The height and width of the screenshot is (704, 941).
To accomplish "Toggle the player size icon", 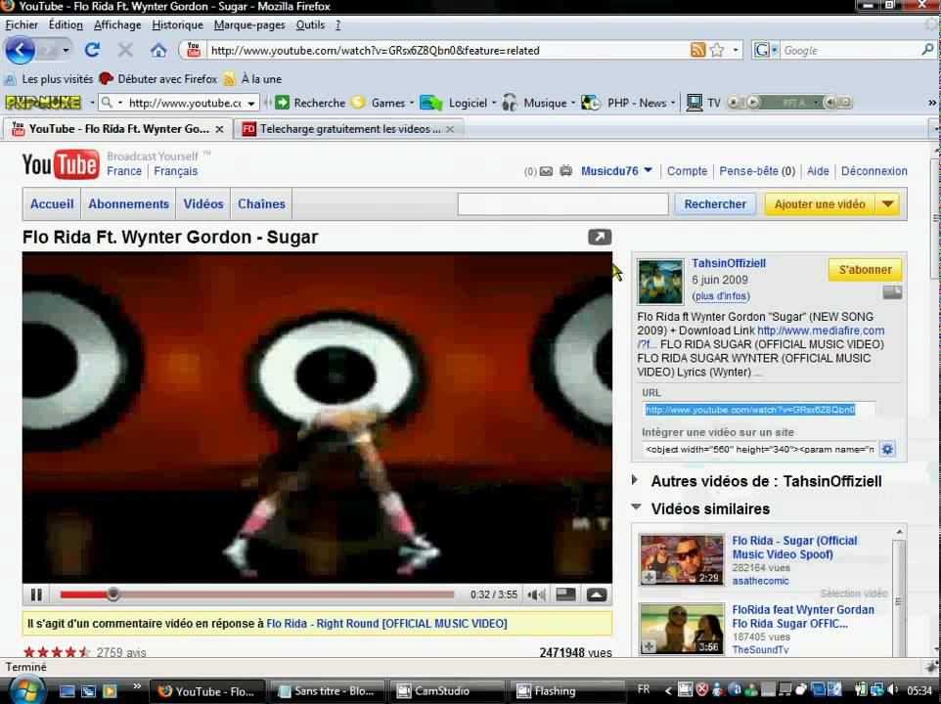I will coord(566,594).
